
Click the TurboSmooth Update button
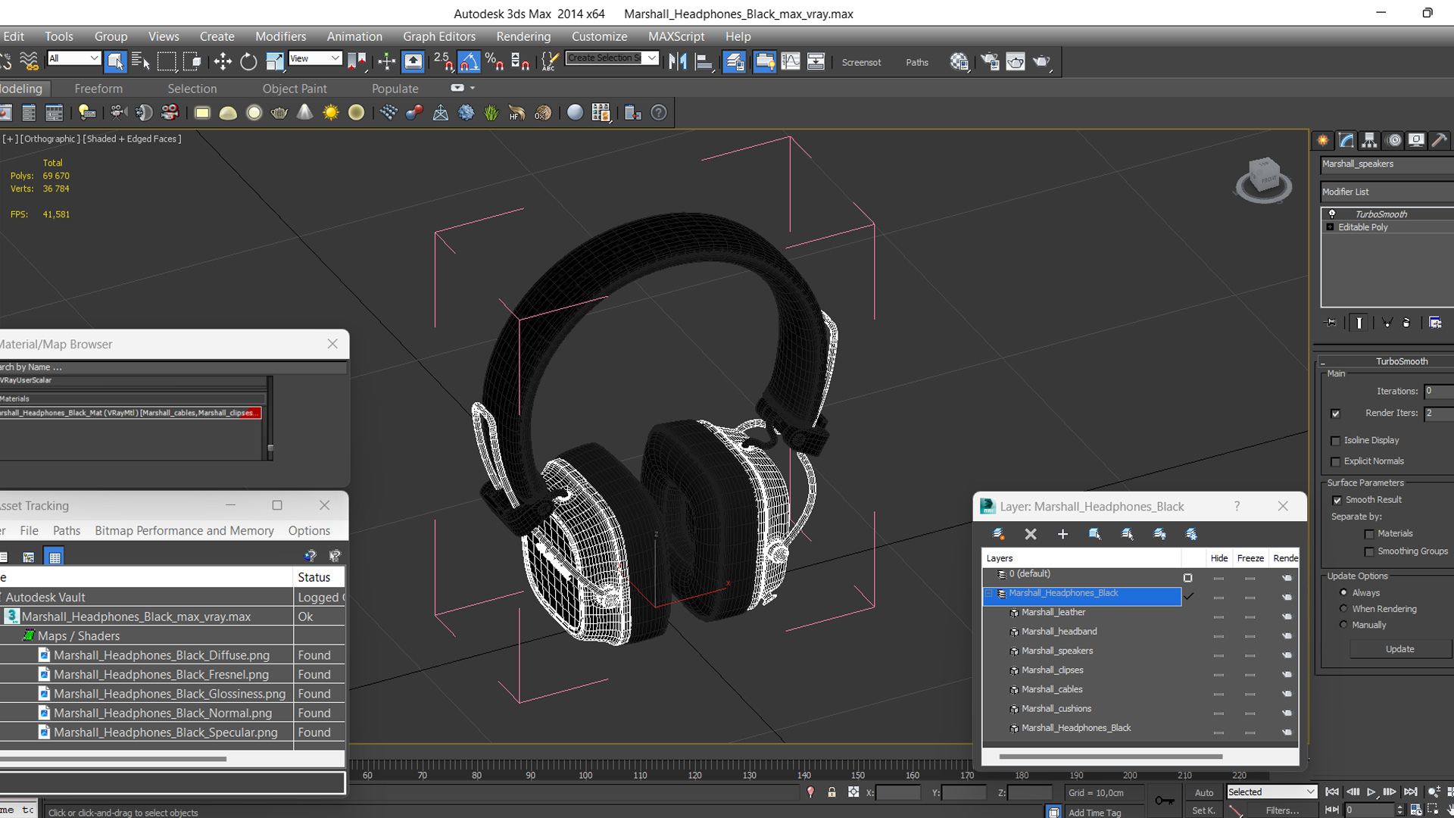1399,650
